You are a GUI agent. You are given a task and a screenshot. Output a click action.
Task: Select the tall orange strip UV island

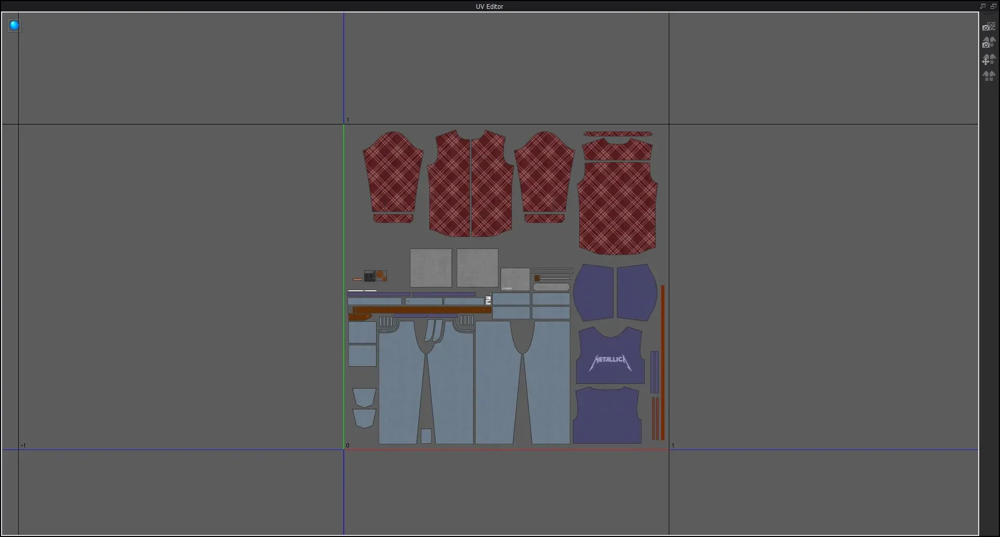tap(662, 363)
